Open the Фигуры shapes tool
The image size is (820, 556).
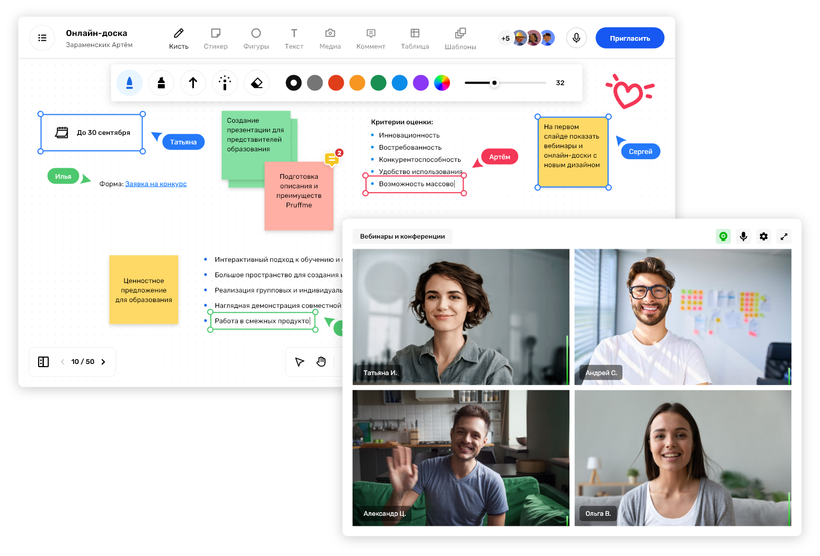[256, 39]
